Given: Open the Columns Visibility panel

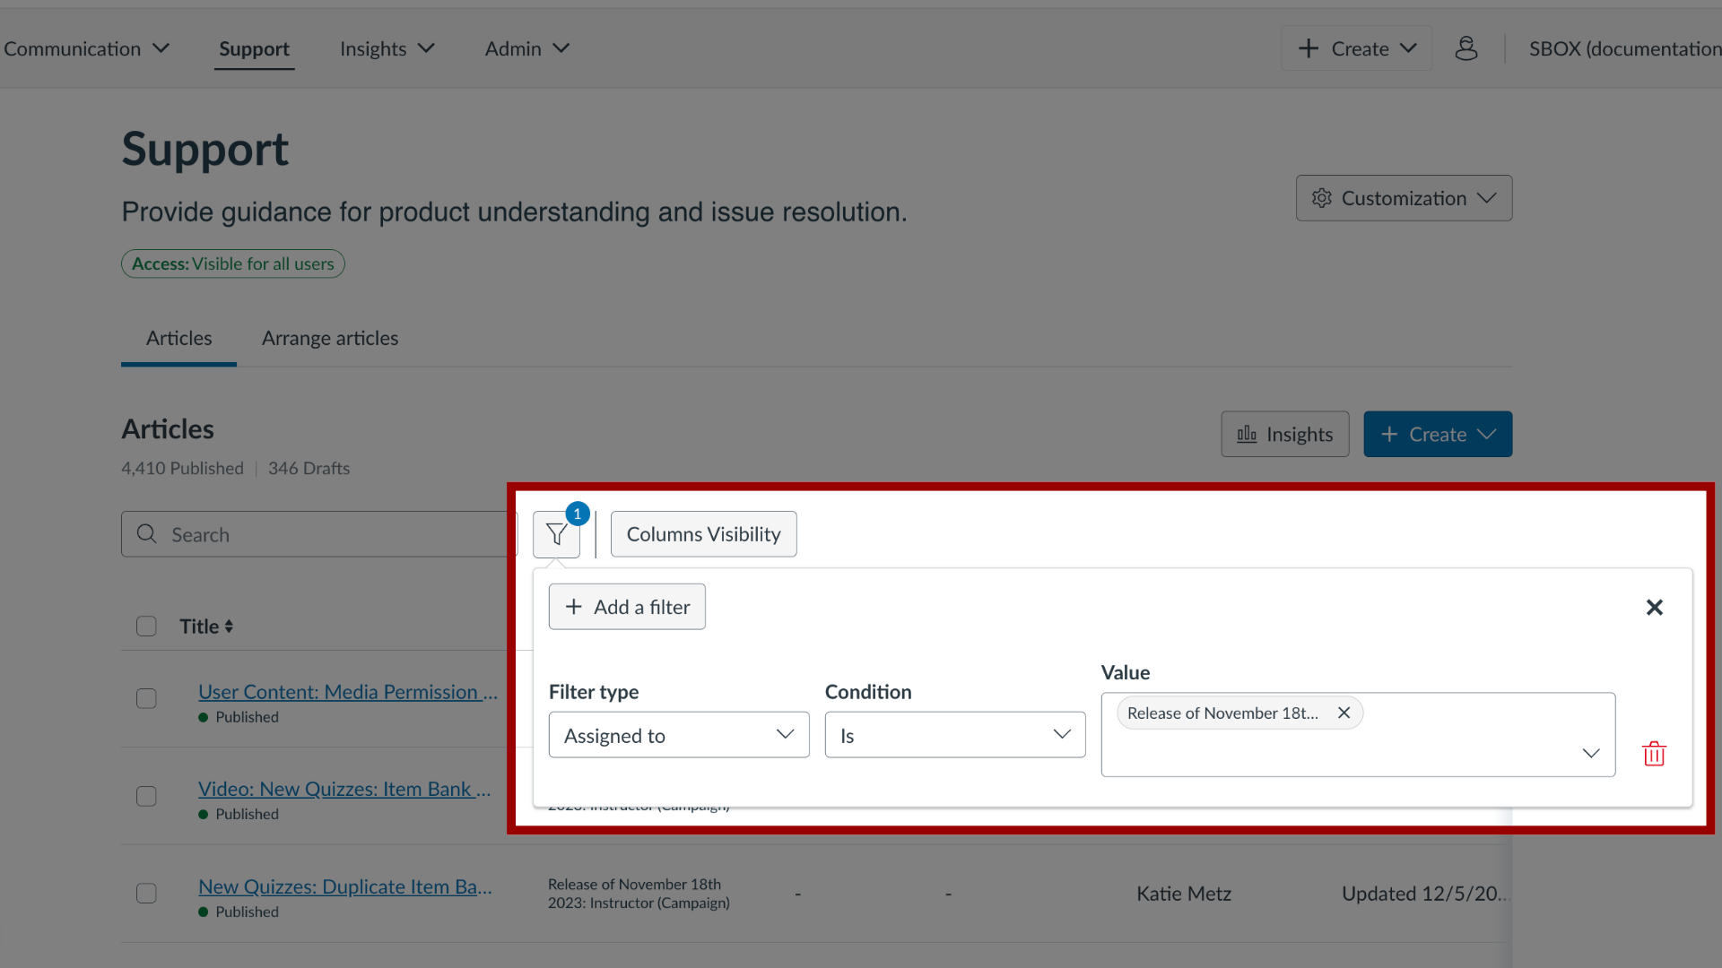Looking at the screenshot, I should pyautogui.click(x=704, y=534).
